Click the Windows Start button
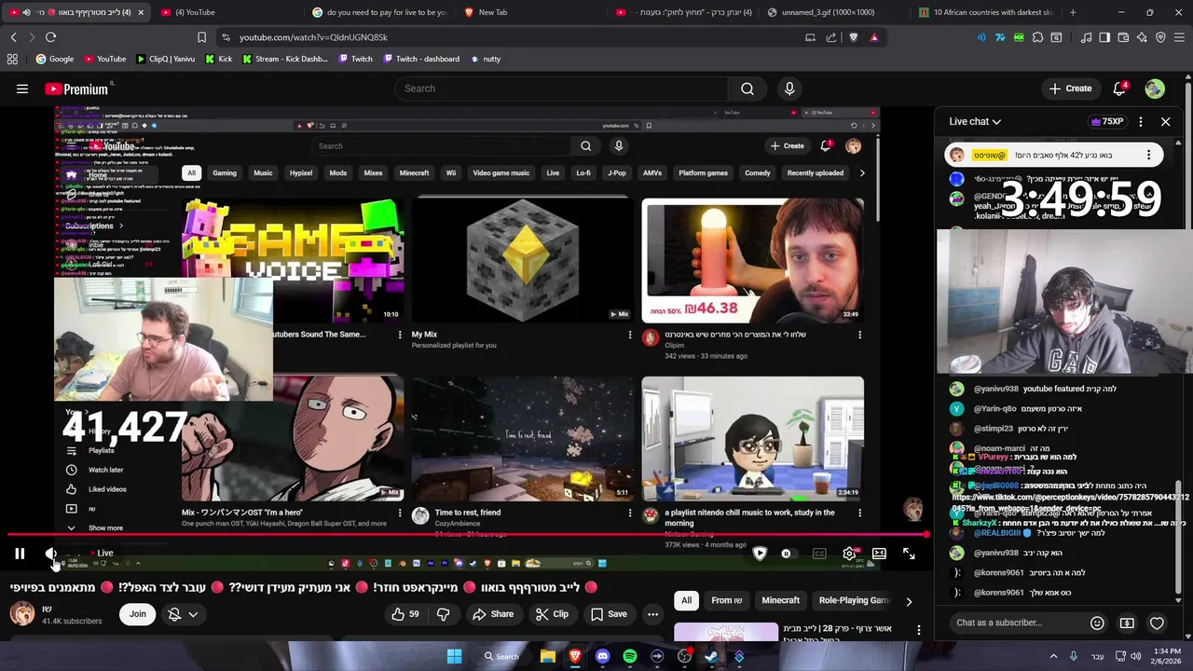Viewport: 1193px width, 671px height. click(x=454, y=656)
